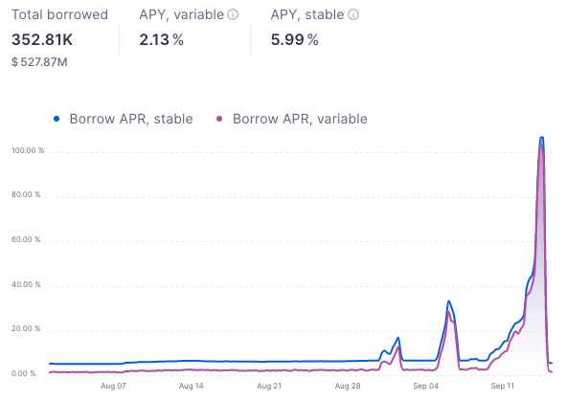Click Total borrowed value 352.81K
This screenshot has width=566, height=401.
click(42, 39)
